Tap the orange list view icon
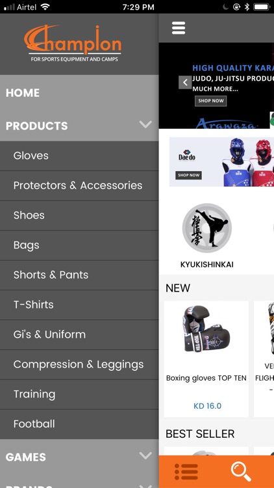 (x=186, y=472)
